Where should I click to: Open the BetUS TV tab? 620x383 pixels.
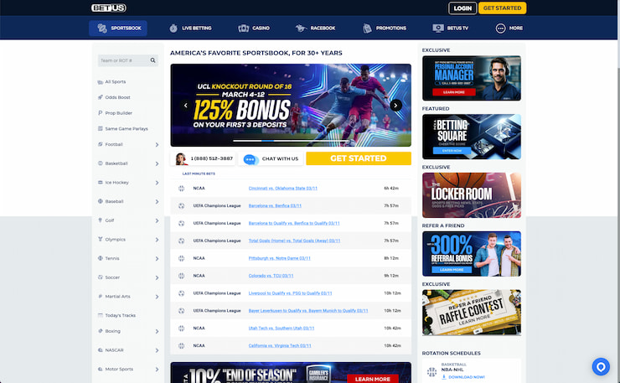451,28
